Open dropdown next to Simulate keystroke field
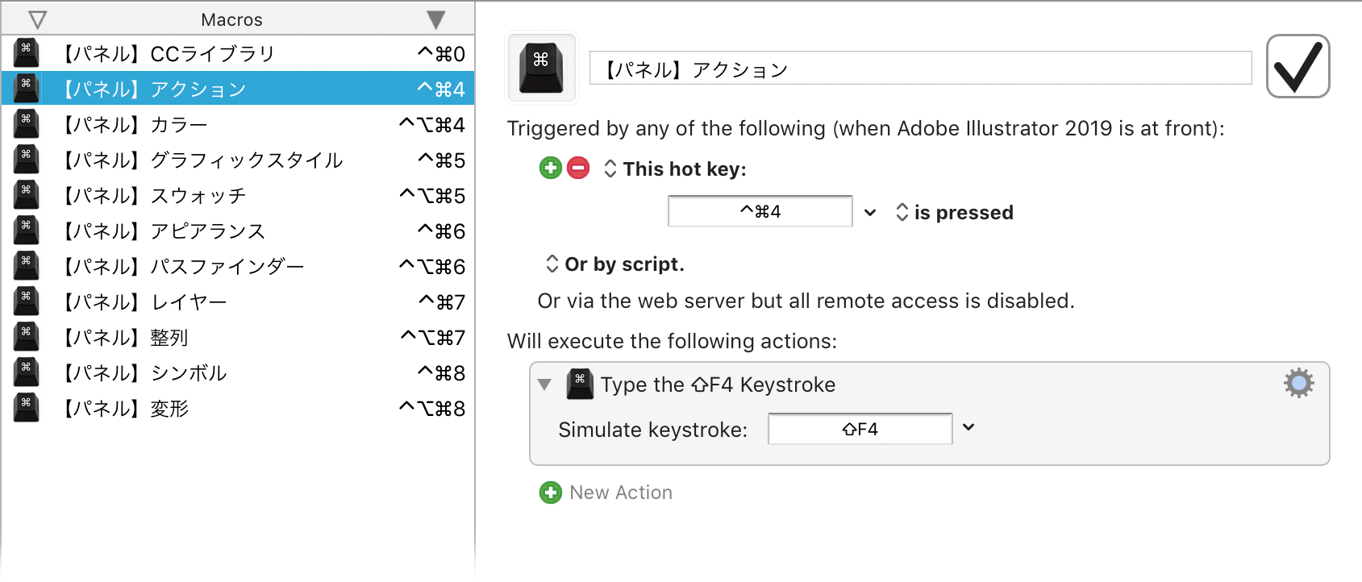 click(x=968, y=427)
